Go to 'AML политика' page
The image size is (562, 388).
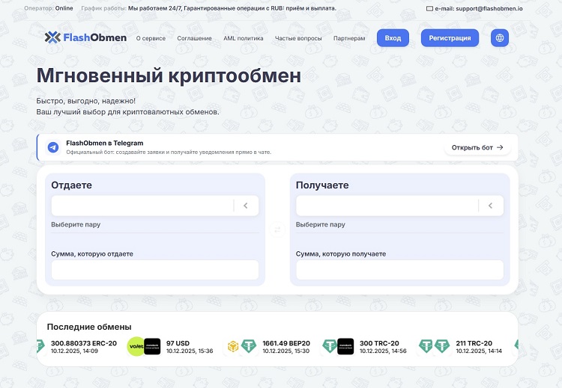coord(243,38)
